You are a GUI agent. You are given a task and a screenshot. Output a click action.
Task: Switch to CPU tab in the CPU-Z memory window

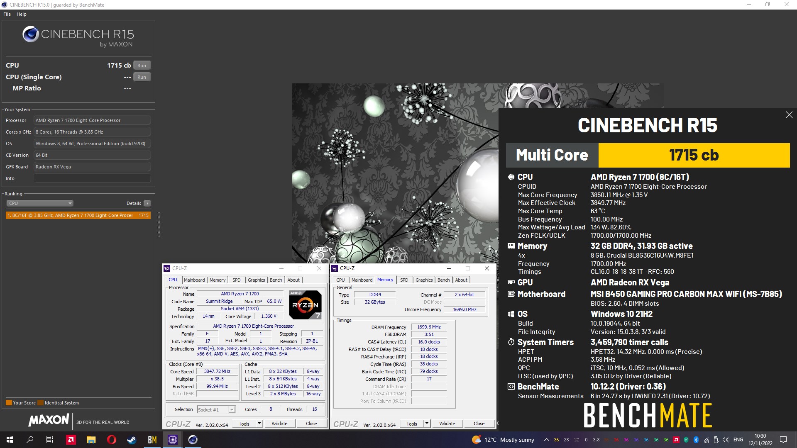(340, 280)
